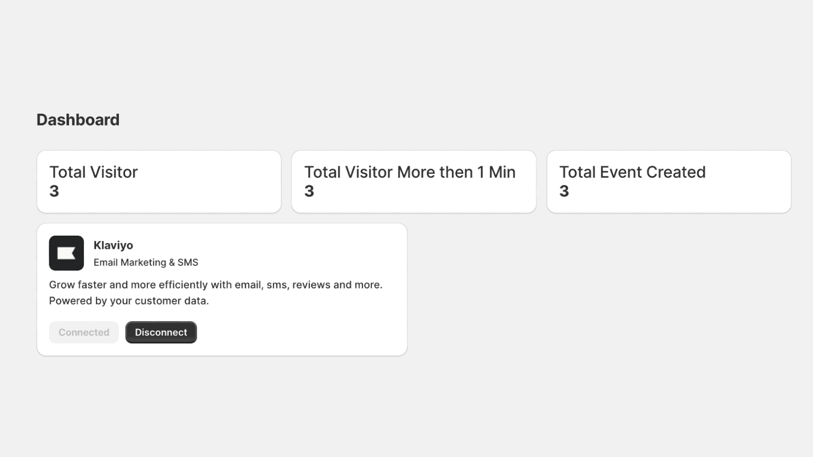
Task: Click Total Visitor More then 1 Min title
Action: [x=410, y=172]
